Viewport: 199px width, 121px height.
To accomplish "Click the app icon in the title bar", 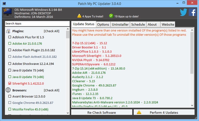I will coord(4,3).
